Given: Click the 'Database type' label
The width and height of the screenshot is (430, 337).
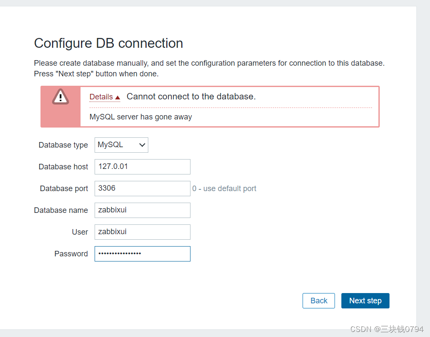Looking at the screenshot, I should point(63,145).
